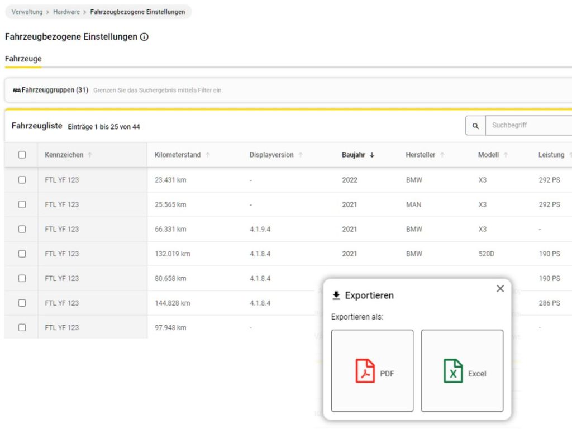Viewport: 572px width, 429px height.
Task: Toggle Baujahr descending sort arrow
Action: pyautogui.click(x=372, y=155)
